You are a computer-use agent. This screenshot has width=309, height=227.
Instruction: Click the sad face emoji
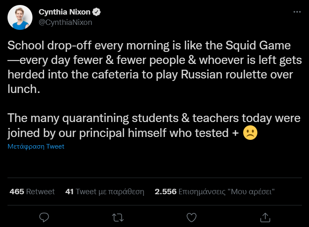point(250,132)
